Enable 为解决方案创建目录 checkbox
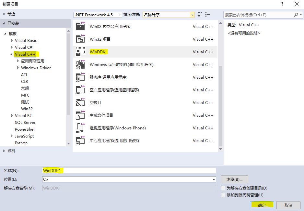Image resolution: width=304 pixels, height=211 pixels. tap(223, 188)
